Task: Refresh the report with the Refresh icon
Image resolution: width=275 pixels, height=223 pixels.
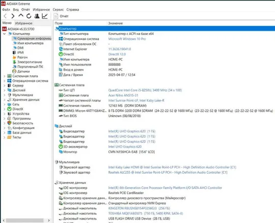Action: [29, 16]
